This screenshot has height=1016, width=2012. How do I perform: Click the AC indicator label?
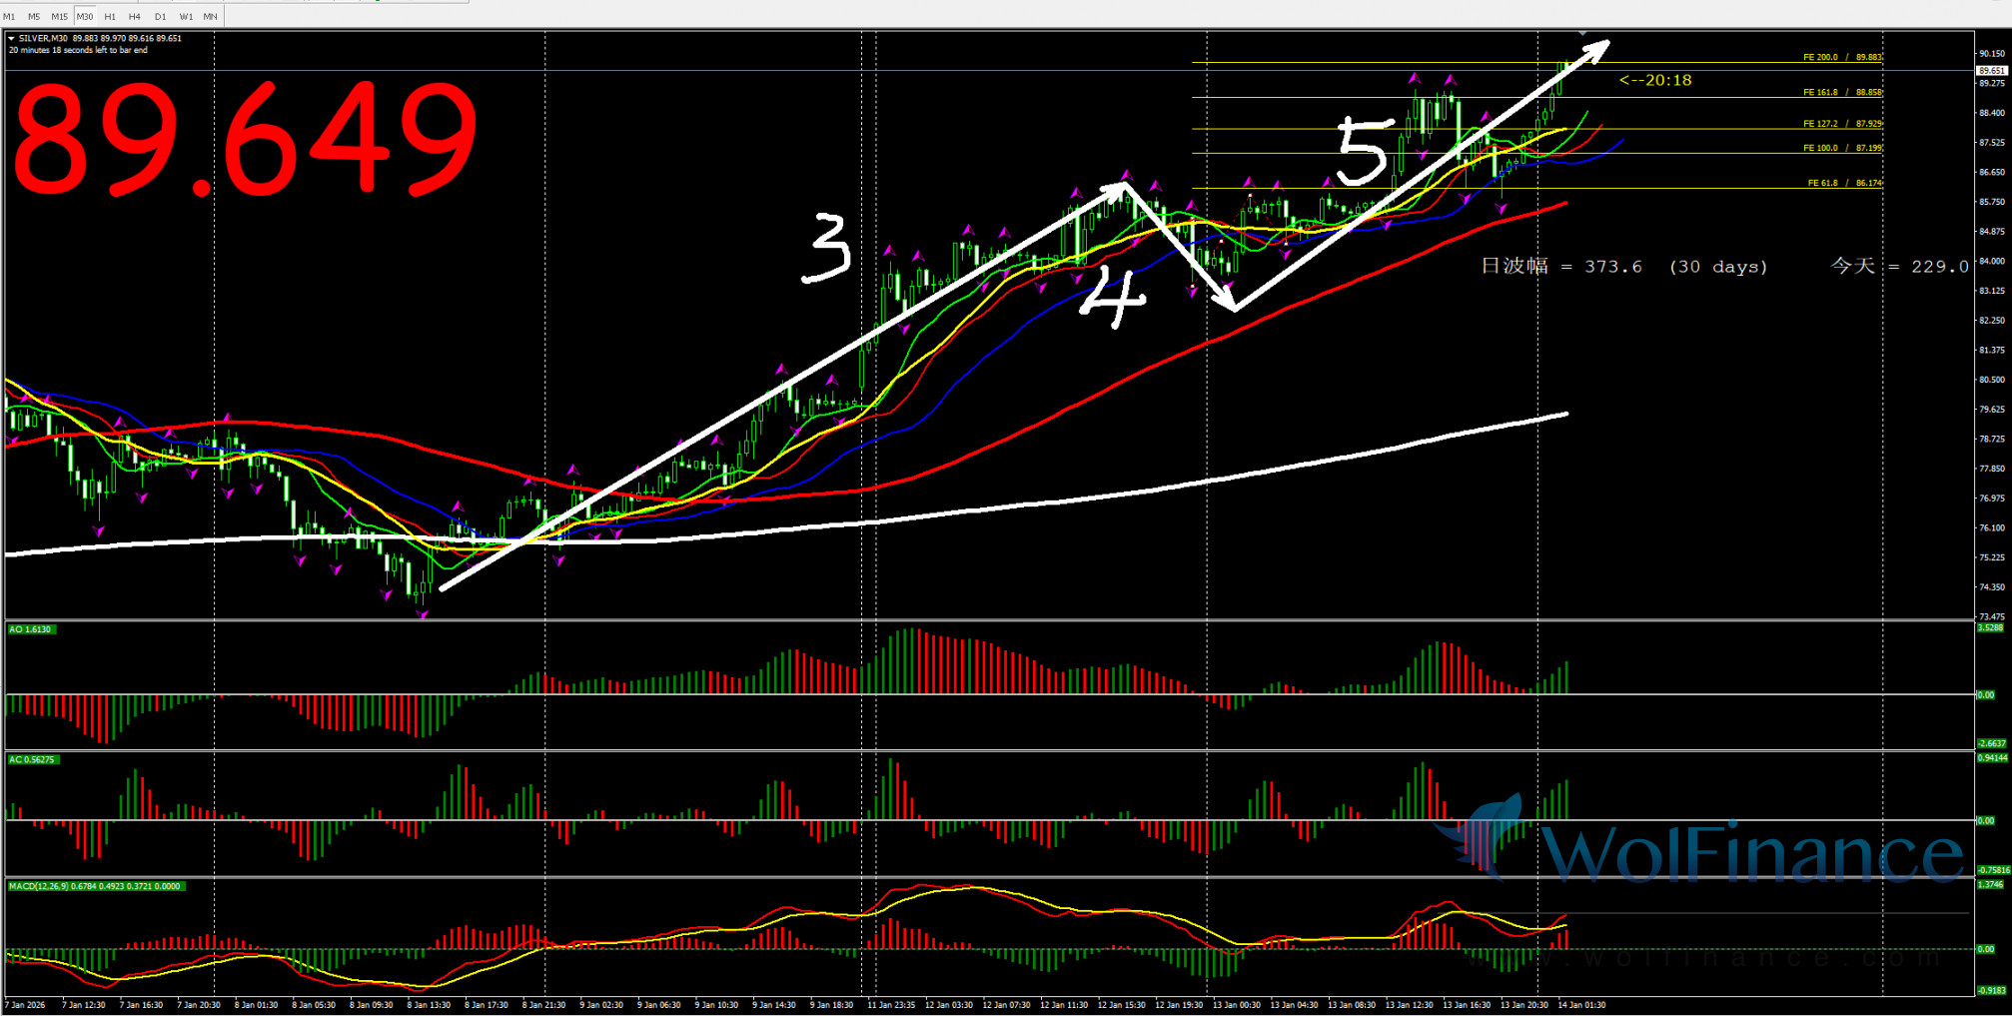[x=32, y=759]
